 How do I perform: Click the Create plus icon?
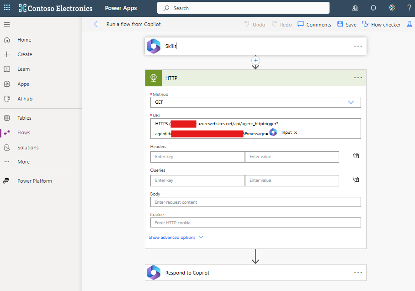(x=7, y=54)
